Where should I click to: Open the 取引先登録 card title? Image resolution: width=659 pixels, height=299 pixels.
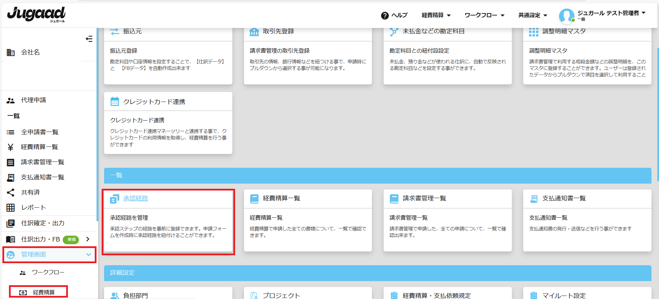tap(278, 31)
